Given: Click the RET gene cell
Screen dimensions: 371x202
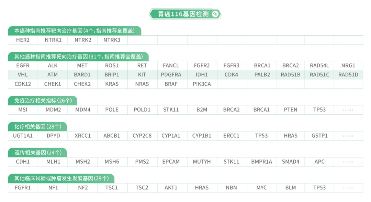Looking at the screenshot, I should tap(143, 65).
